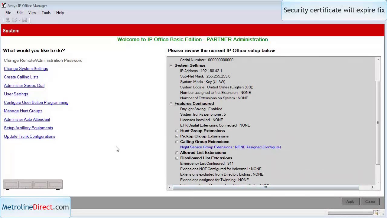
Task: Select the Serial Number row
Action: tap(207, 60)
